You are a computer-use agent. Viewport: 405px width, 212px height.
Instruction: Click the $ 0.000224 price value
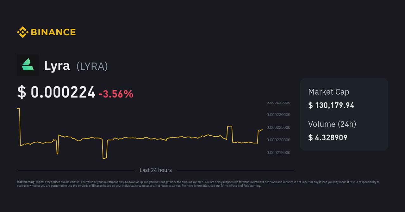[56, 92]
